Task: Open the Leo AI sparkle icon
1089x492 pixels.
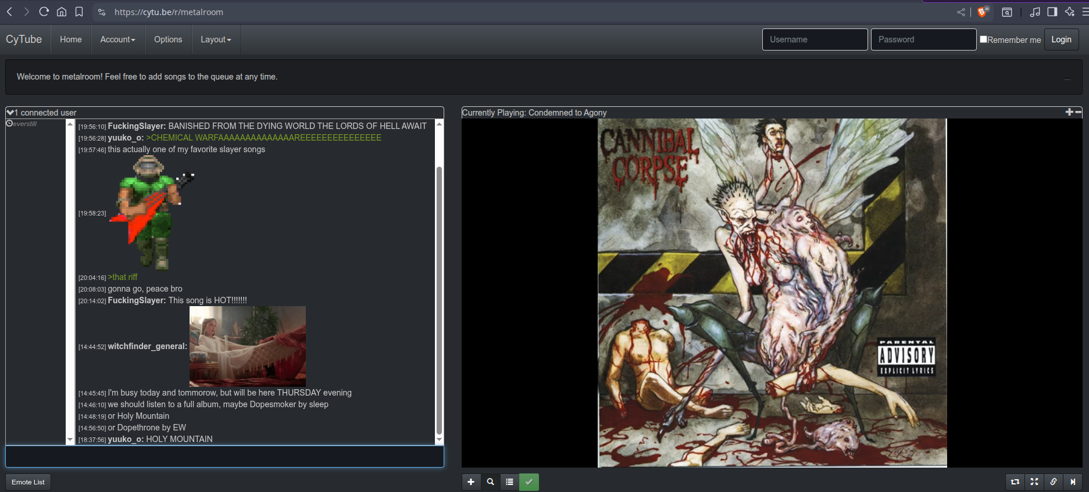Action: 1070,12
